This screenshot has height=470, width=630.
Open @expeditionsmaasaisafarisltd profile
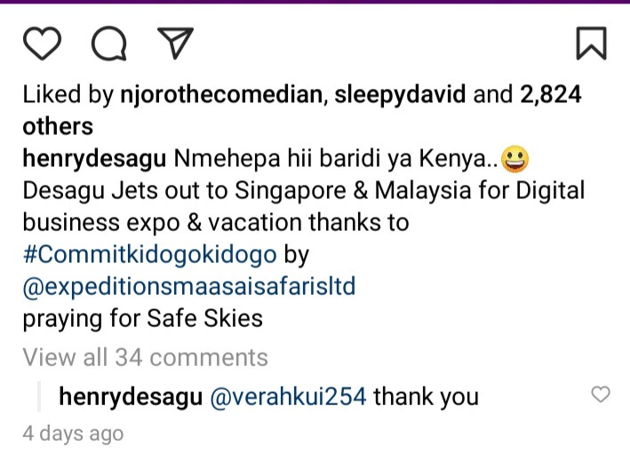point(189,286)
